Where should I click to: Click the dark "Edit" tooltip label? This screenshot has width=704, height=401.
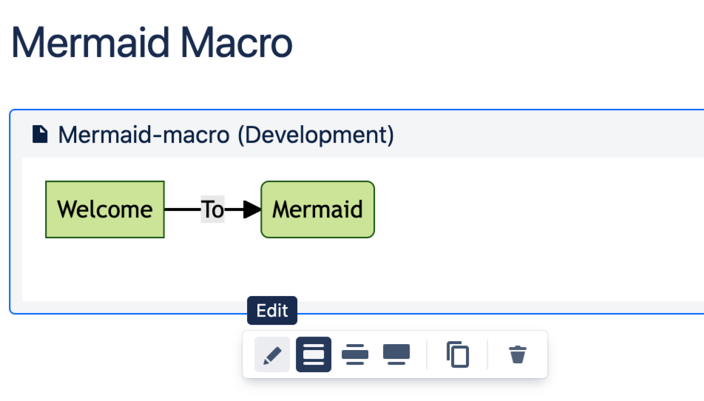[x=272, y=311]
